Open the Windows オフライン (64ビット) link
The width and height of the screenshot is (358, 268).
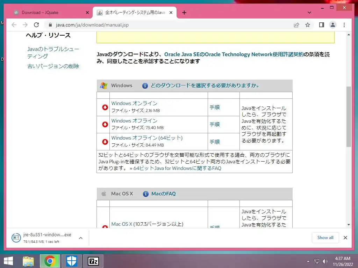(x=147, y=138)
